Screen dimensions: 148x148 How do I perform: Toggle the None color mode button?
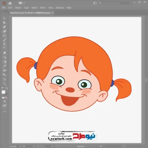point(6,98)
